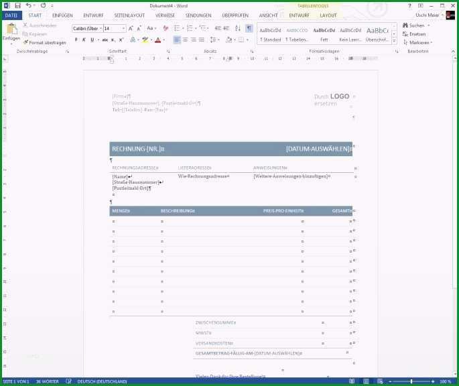Toggle italic formatting

84,40
